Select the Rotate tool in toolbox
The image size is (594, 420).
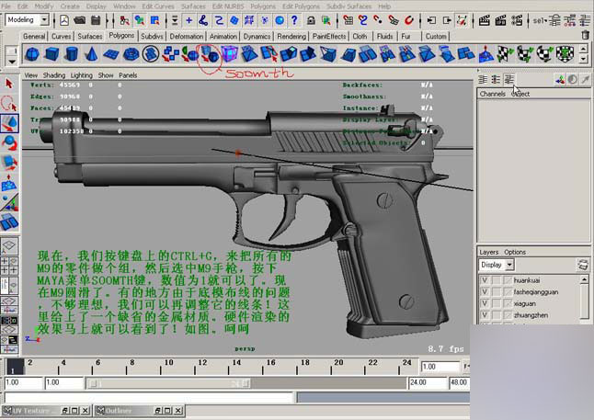[x=9, y=142]
